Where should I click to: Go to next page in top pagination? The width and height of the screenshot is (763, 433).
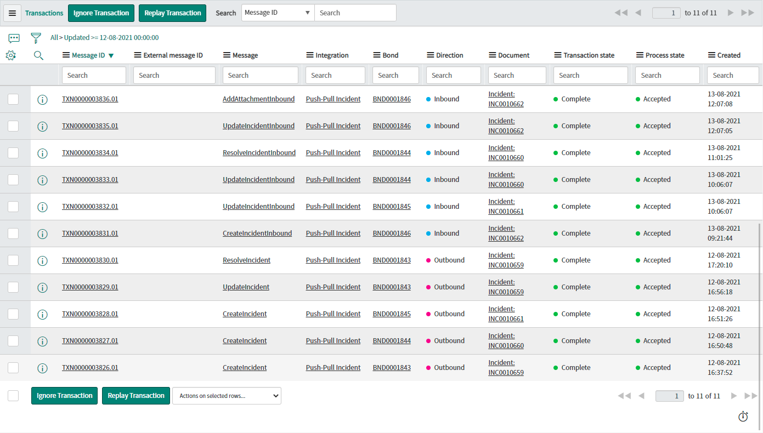(x=731, y=13)
